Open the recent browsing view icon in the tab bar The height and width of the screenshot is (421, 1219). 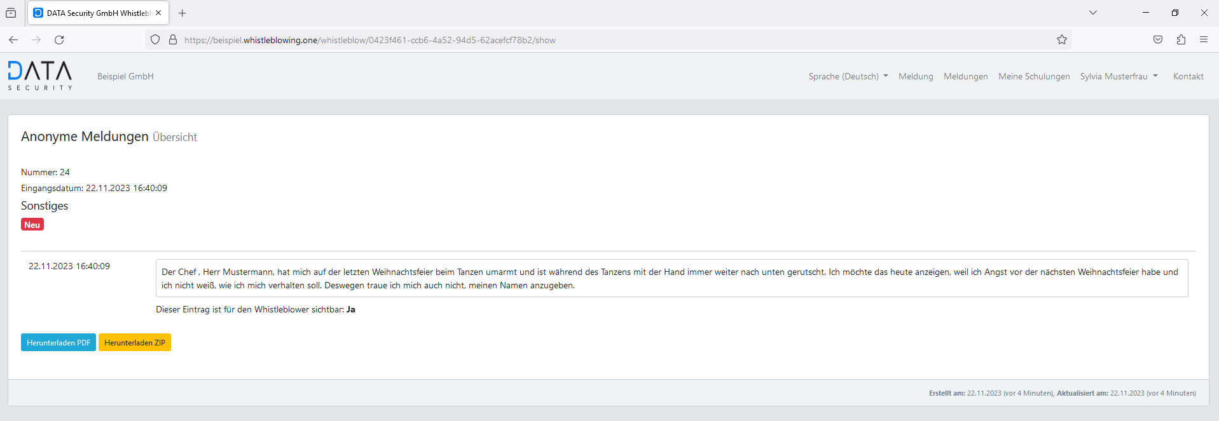11,13
